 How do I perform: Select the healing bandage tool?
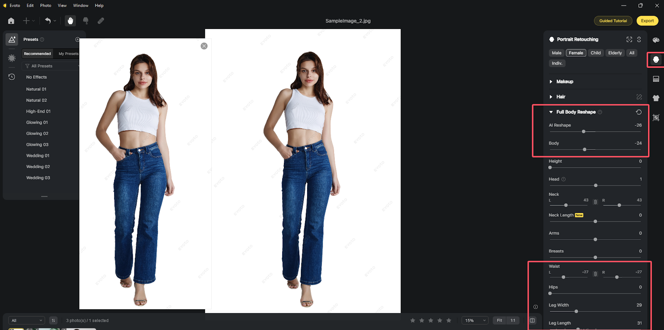(101, 21)
